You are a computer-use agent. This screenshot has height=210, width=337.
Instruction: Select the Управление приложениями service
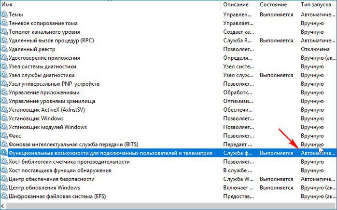point(44,92)
